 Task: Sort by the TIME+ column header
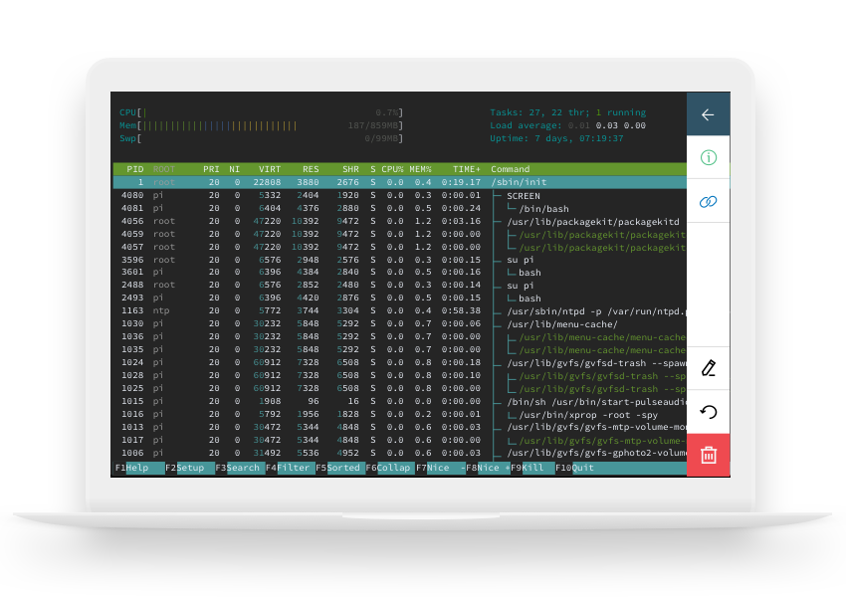pyautogui.click(x=466, y=169)
